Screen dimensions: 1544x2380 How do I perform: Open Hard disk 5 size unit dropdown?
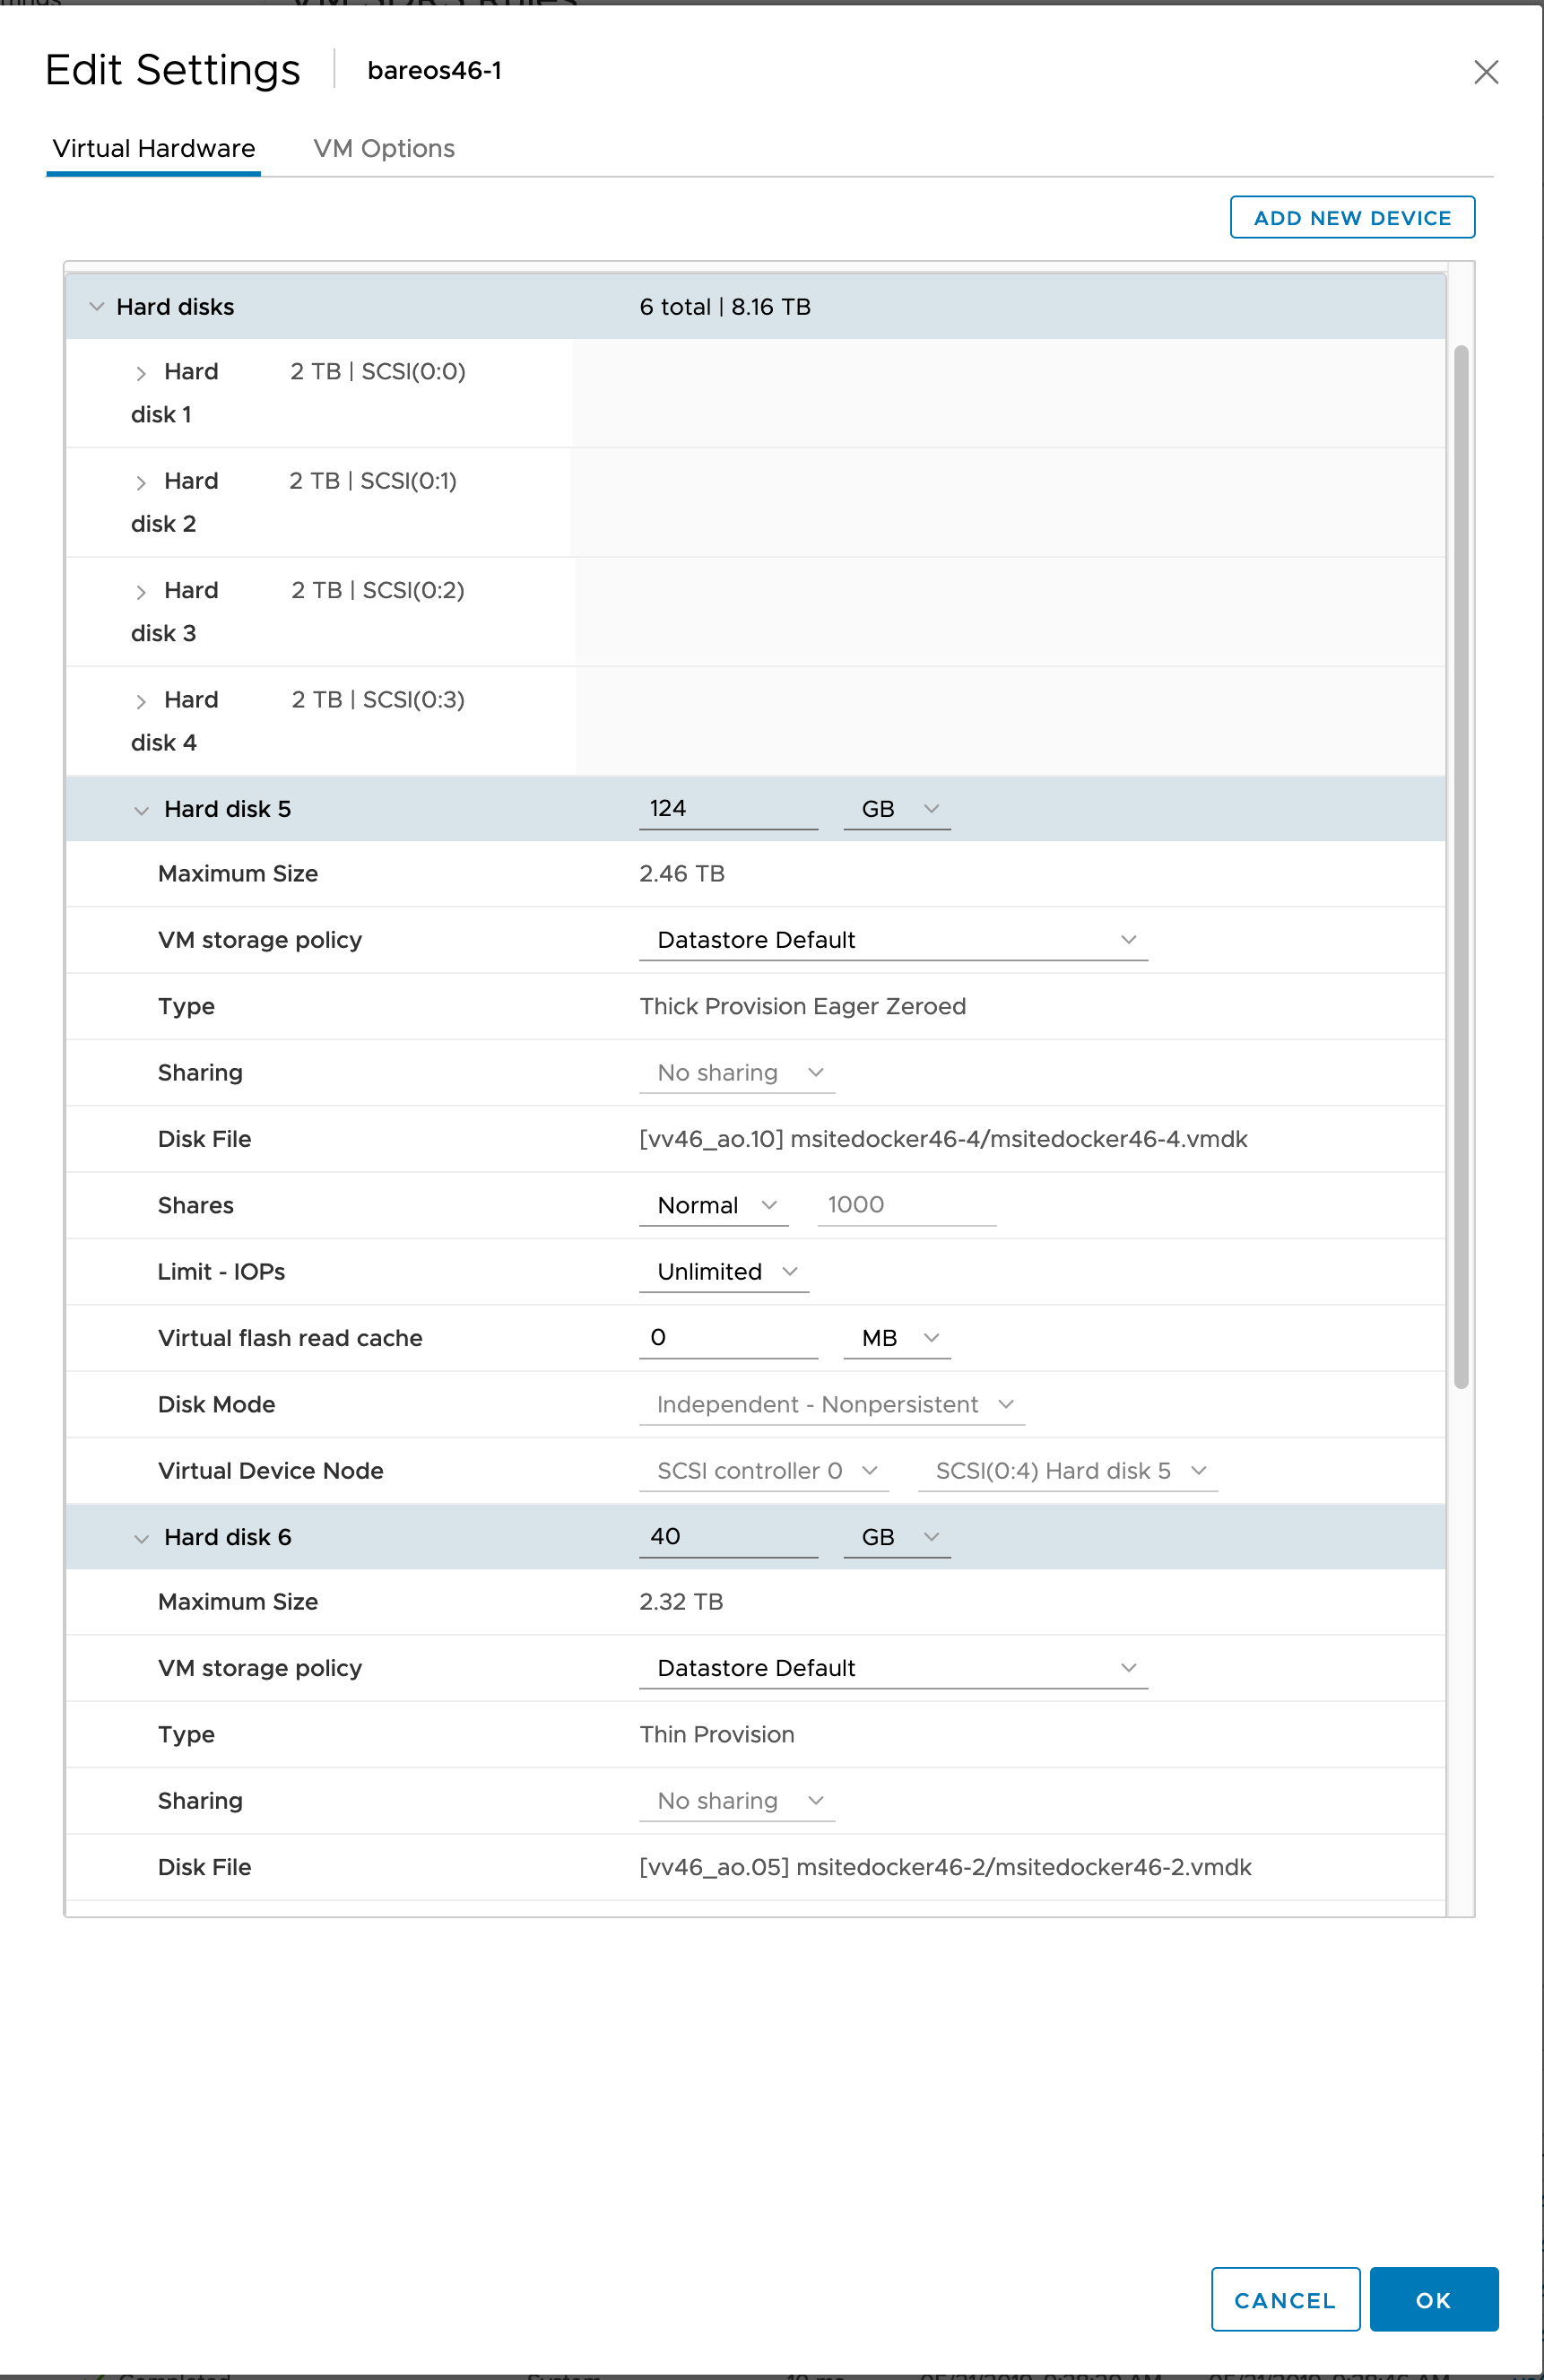pyautogui.click(x=897, y=809)
